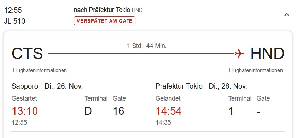Click the departure gate number 16
The image size is (297, 138).
click(x=118, y=111)
